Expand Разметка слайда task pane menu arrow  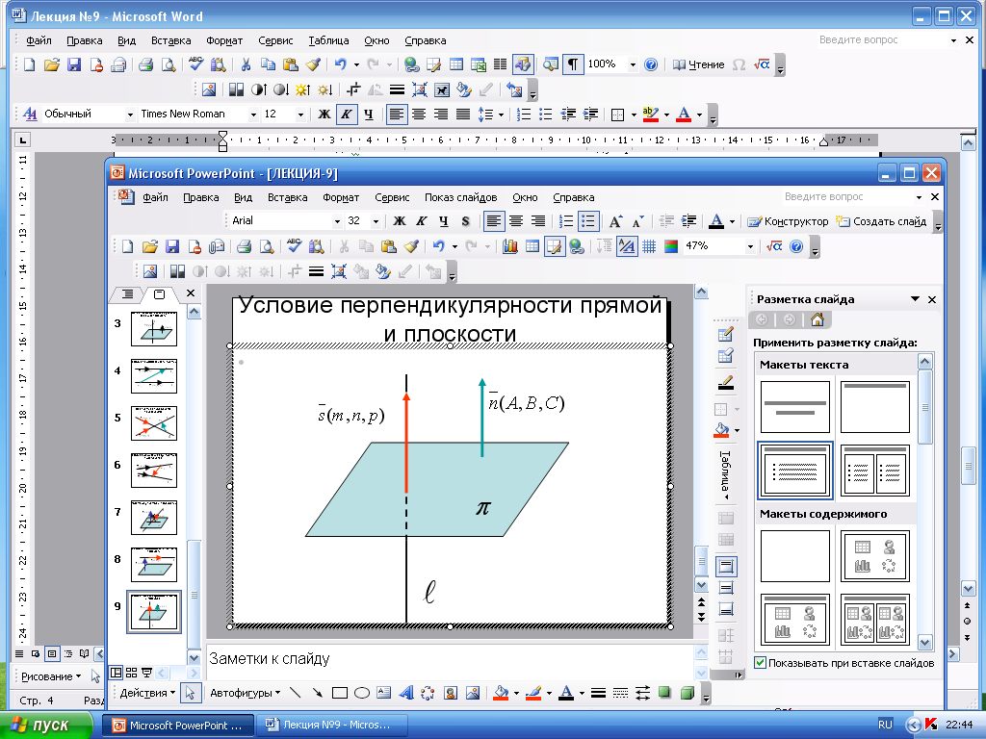click(915, 299)
